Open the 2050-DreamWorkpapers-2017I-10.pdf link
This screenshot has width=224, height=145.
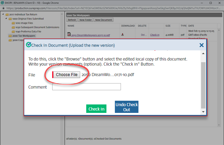click(88, 35)
